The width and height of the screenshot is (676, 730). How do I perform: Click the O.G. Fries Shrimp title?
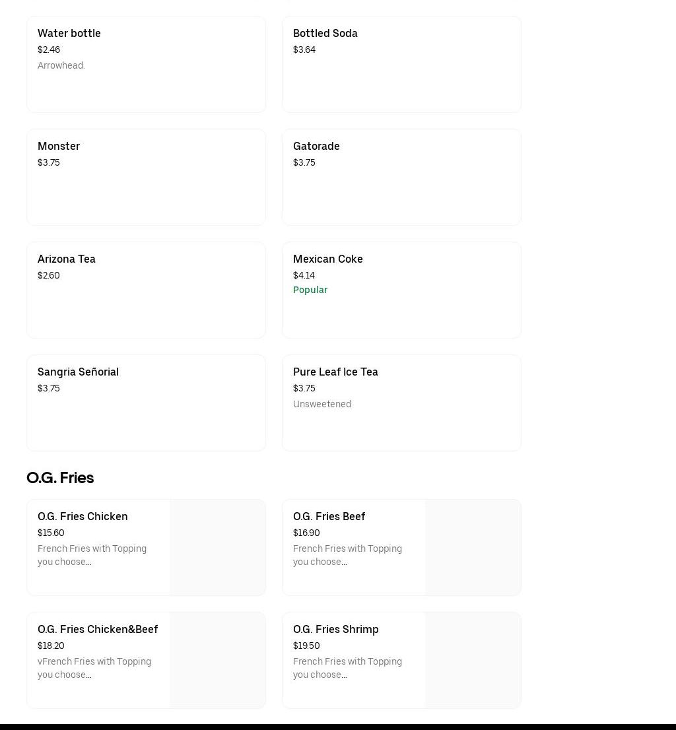click(x=335, y=629)
